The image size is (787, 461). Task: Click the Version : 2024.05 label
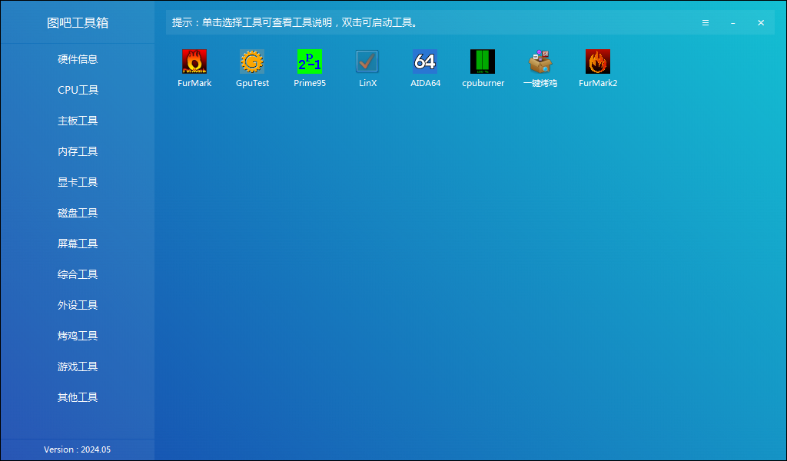(x=78, y=449)
